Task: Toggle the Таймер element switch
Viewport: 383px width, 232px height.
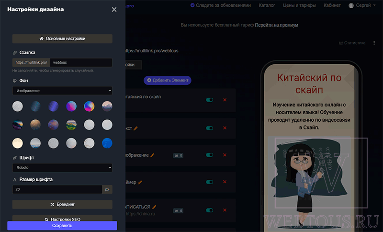Action: tap(210, 182)
